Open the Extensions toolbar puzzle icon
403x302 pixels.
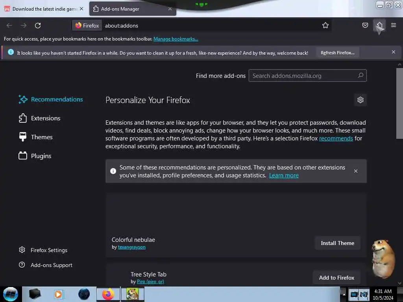pos(379,25)
